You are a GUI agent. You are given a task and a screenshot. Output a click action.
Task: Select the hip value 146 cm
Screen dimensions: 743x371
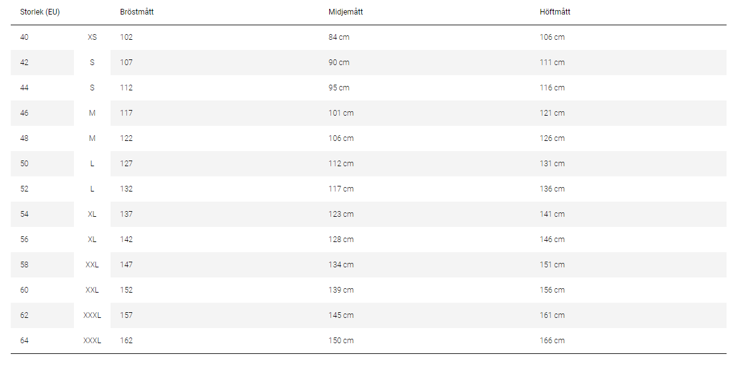point(552,240)
